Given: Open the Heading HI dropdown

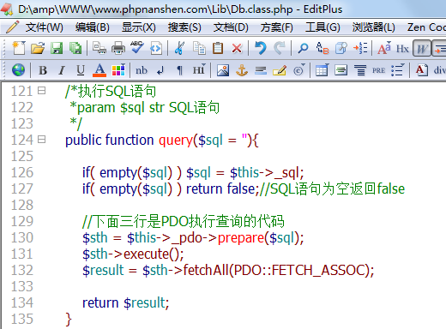Looking at the screenshot, I should [199, 70].
